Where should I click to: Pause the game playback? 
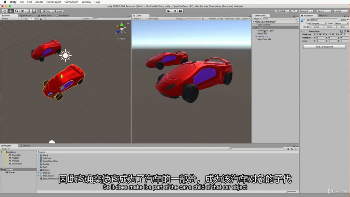click(175, 11)
